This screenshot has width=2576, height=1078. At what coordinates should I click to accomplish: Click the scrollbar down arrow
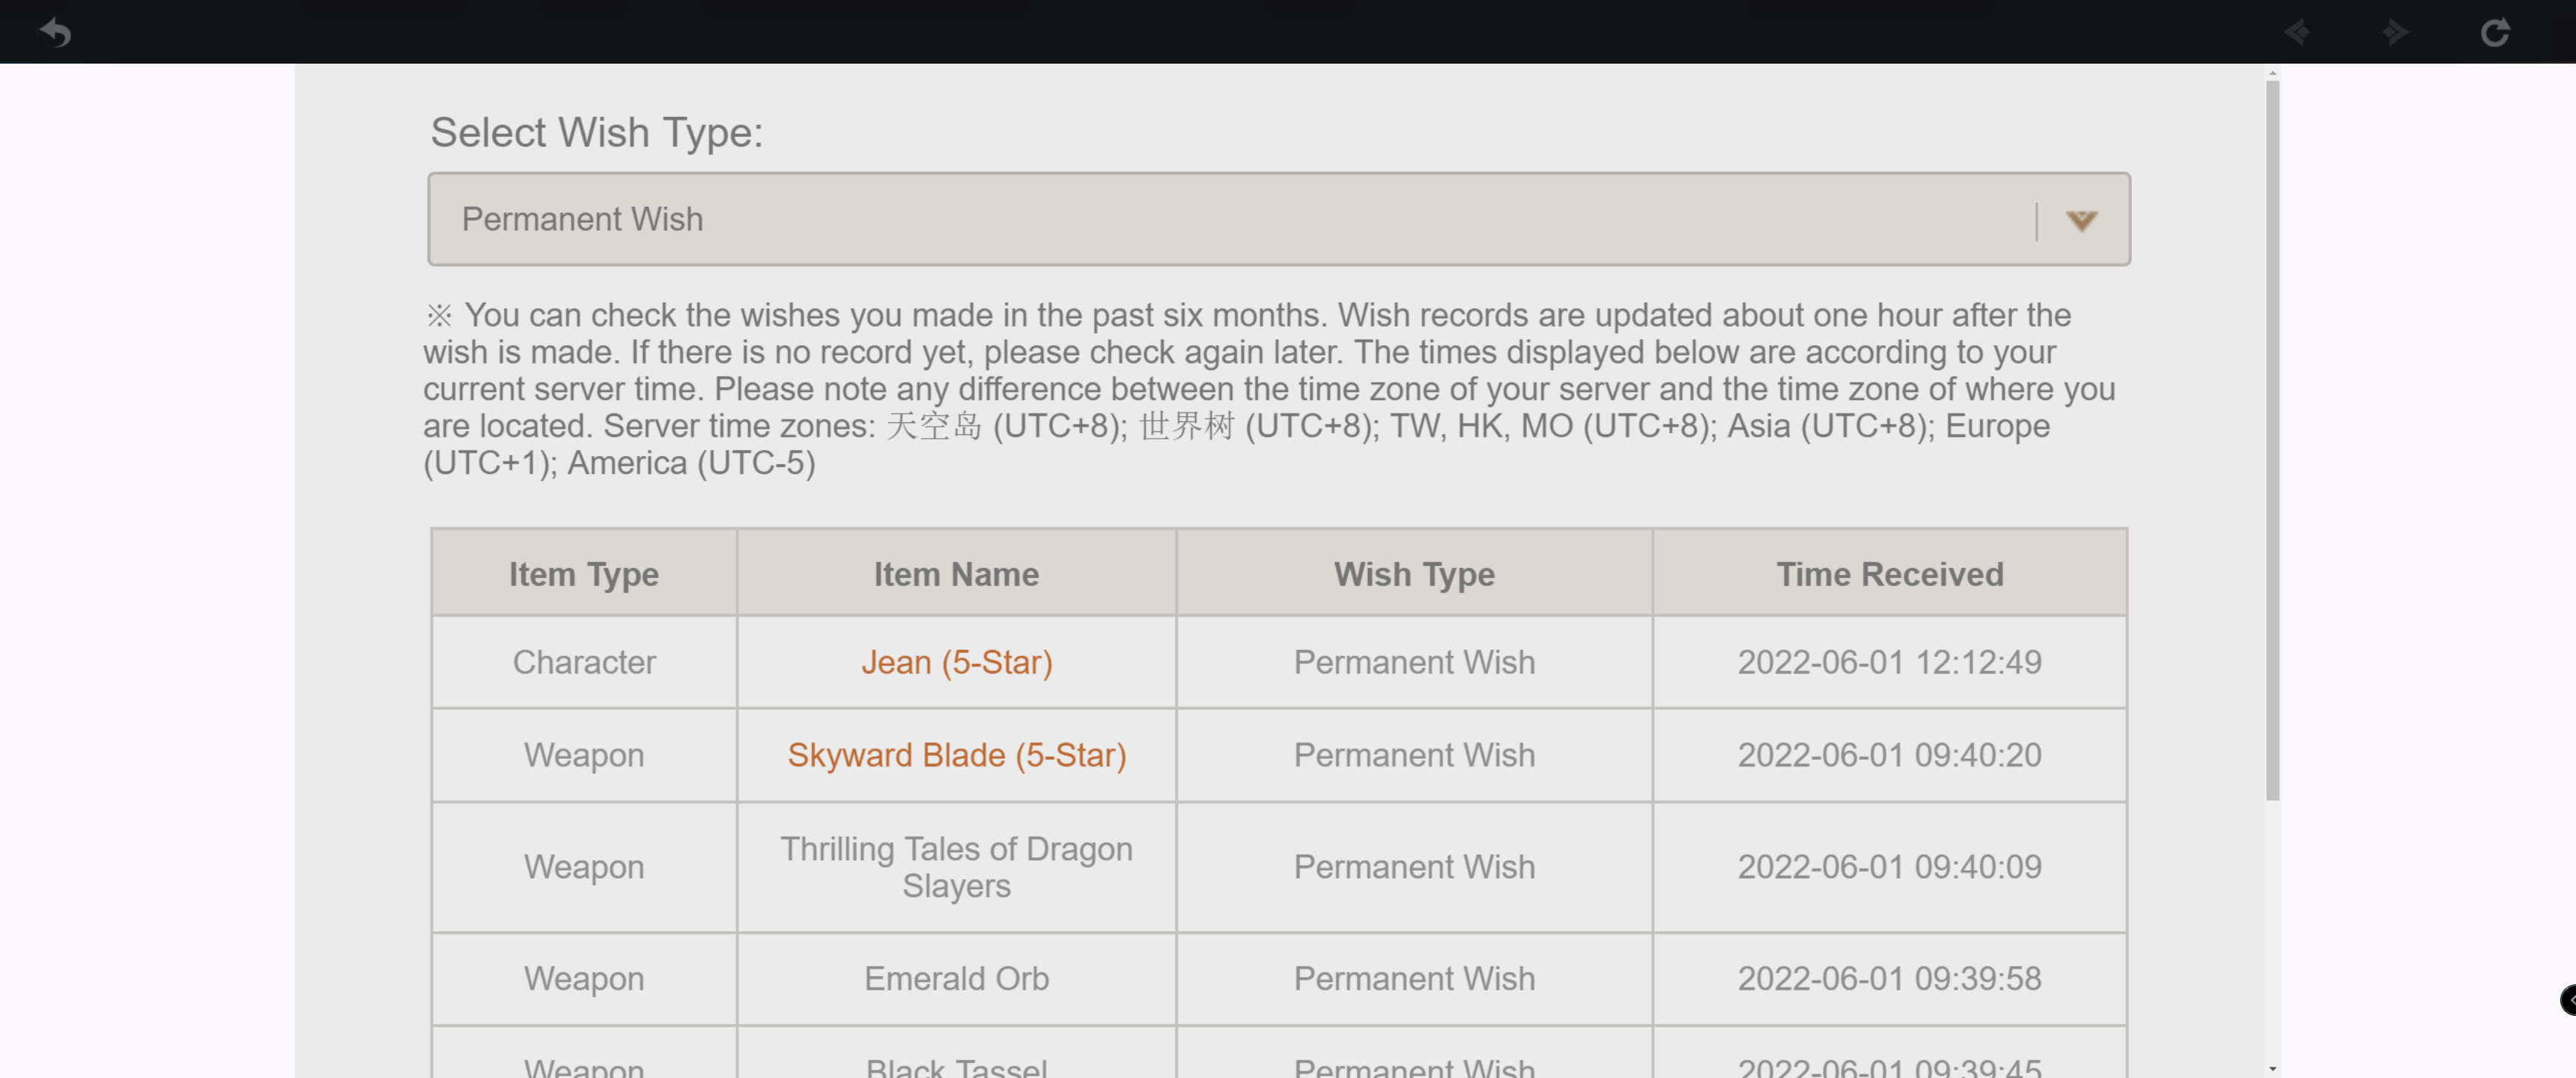pos(2272,1069)
